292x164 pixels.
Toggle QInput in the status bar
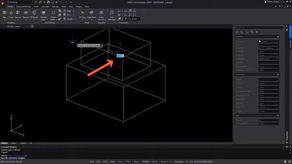coord(136,162)
